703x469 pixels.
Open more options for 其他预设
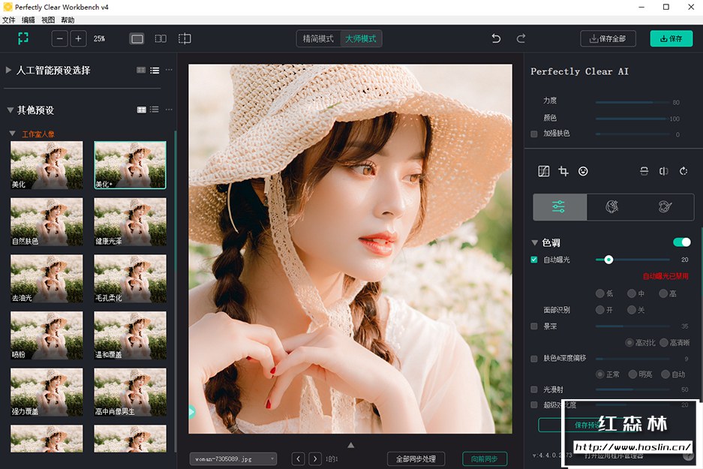coord(169,110)
